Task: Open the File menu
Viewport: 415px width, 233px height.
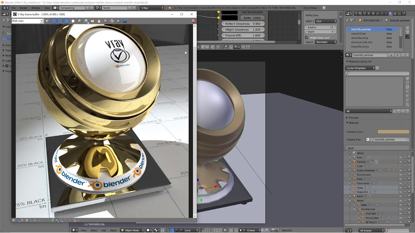Action: (13, 8)
